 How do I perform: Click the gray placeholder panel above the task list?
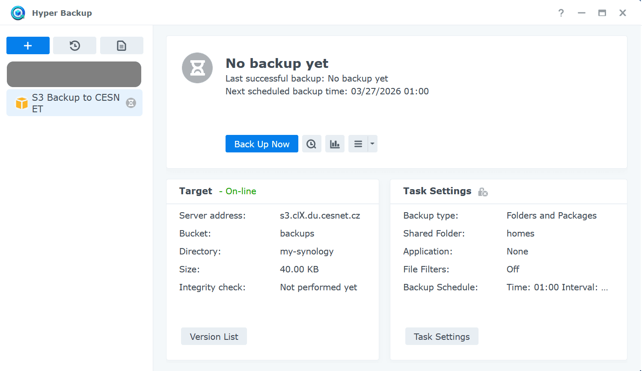(x=74, y=74)
